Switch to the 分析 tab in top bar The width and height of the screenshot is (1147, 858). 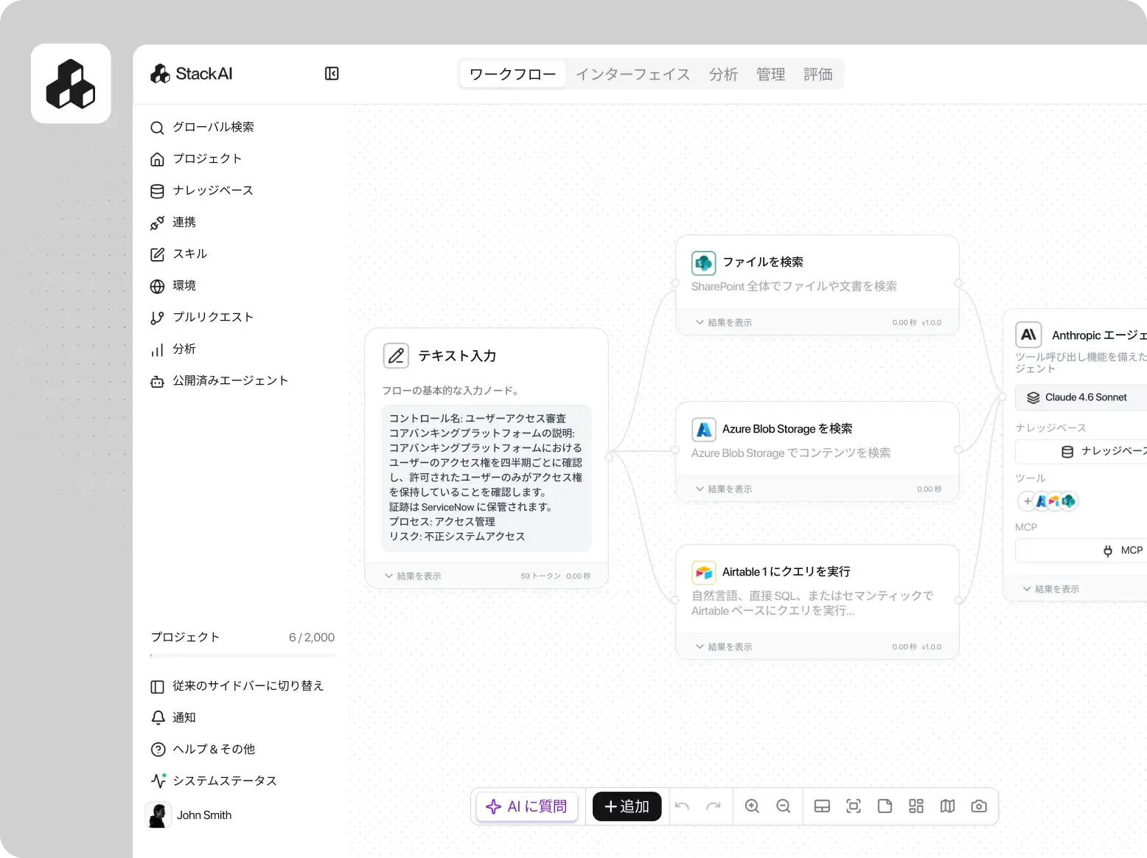pyautogui.click(x=723, y=74)
